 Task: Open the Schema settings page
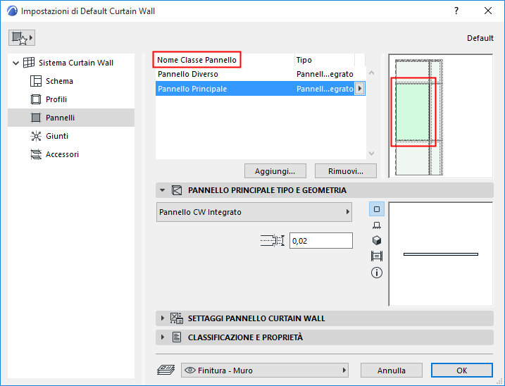(x=59, y=81)
